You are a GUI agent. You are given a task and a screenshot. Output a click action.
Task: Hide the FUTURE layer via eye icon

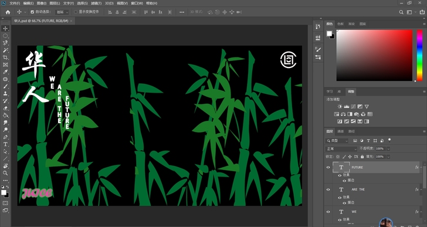(x=328, y=167)
